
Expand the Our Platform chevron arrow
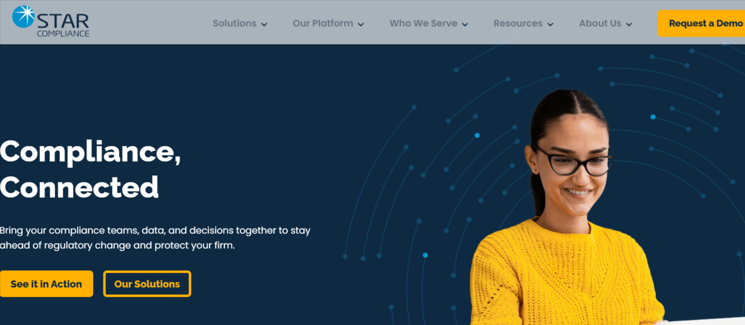click(x=361, y=24)
